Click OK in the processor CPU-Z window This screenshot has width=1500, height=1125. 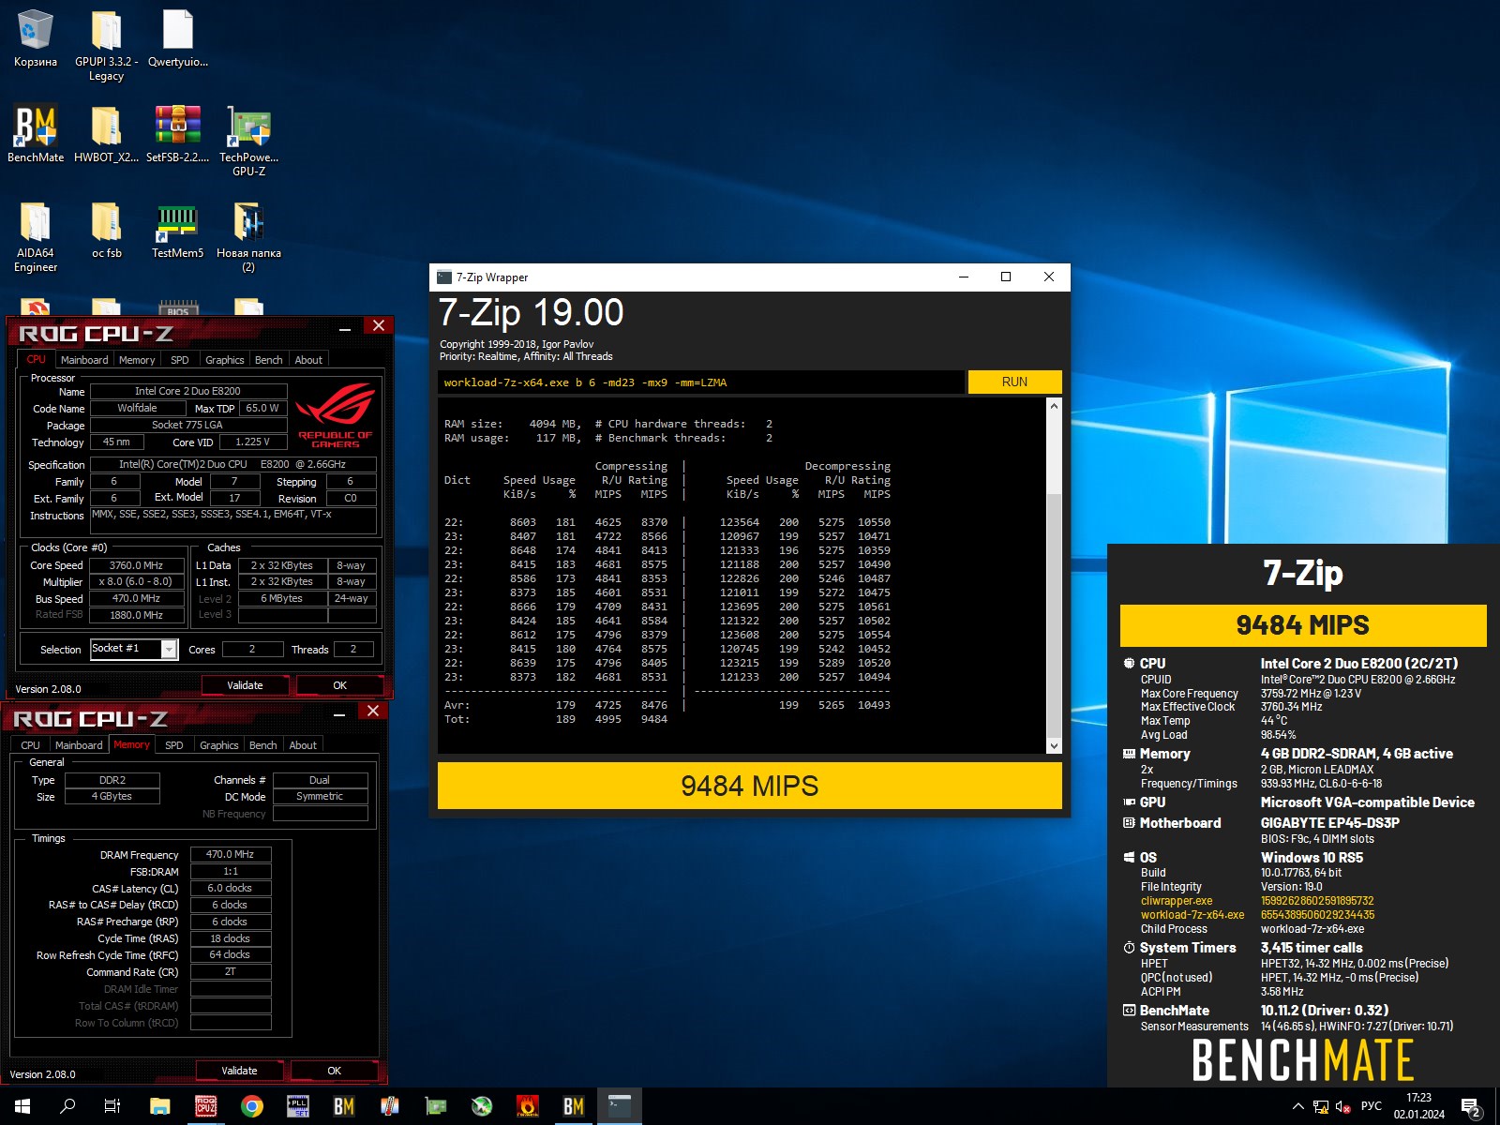(339, 685)
